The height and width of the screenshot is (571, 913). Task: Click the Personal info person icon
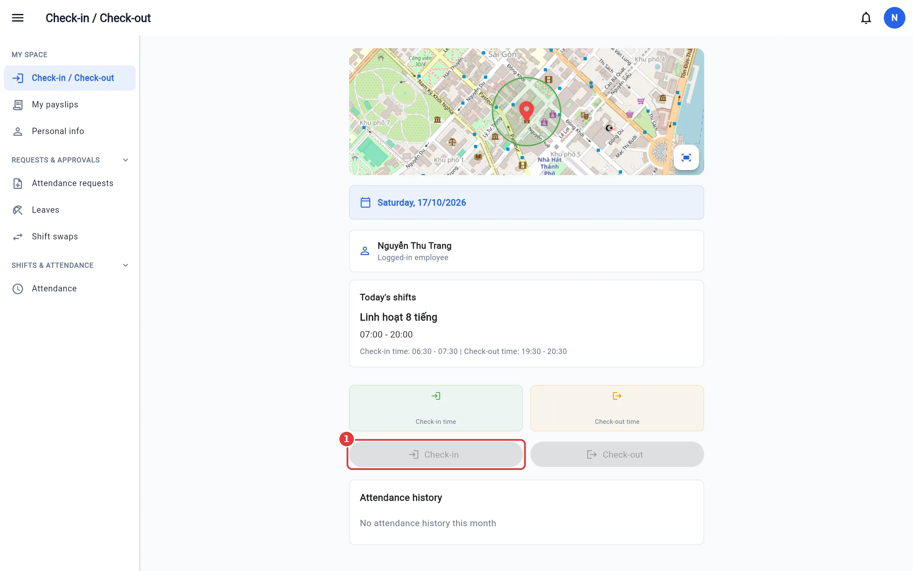click(18, 132)
